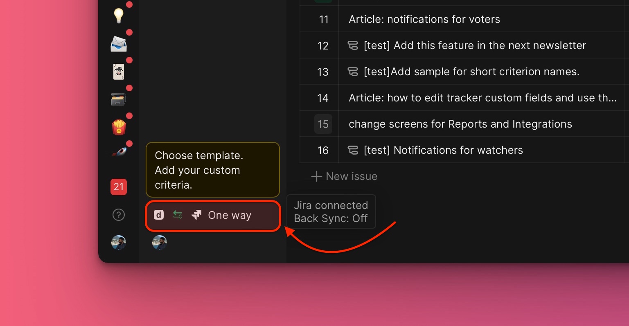Click the 'One way' sync label
629x326 pixels.
(229, 215)
